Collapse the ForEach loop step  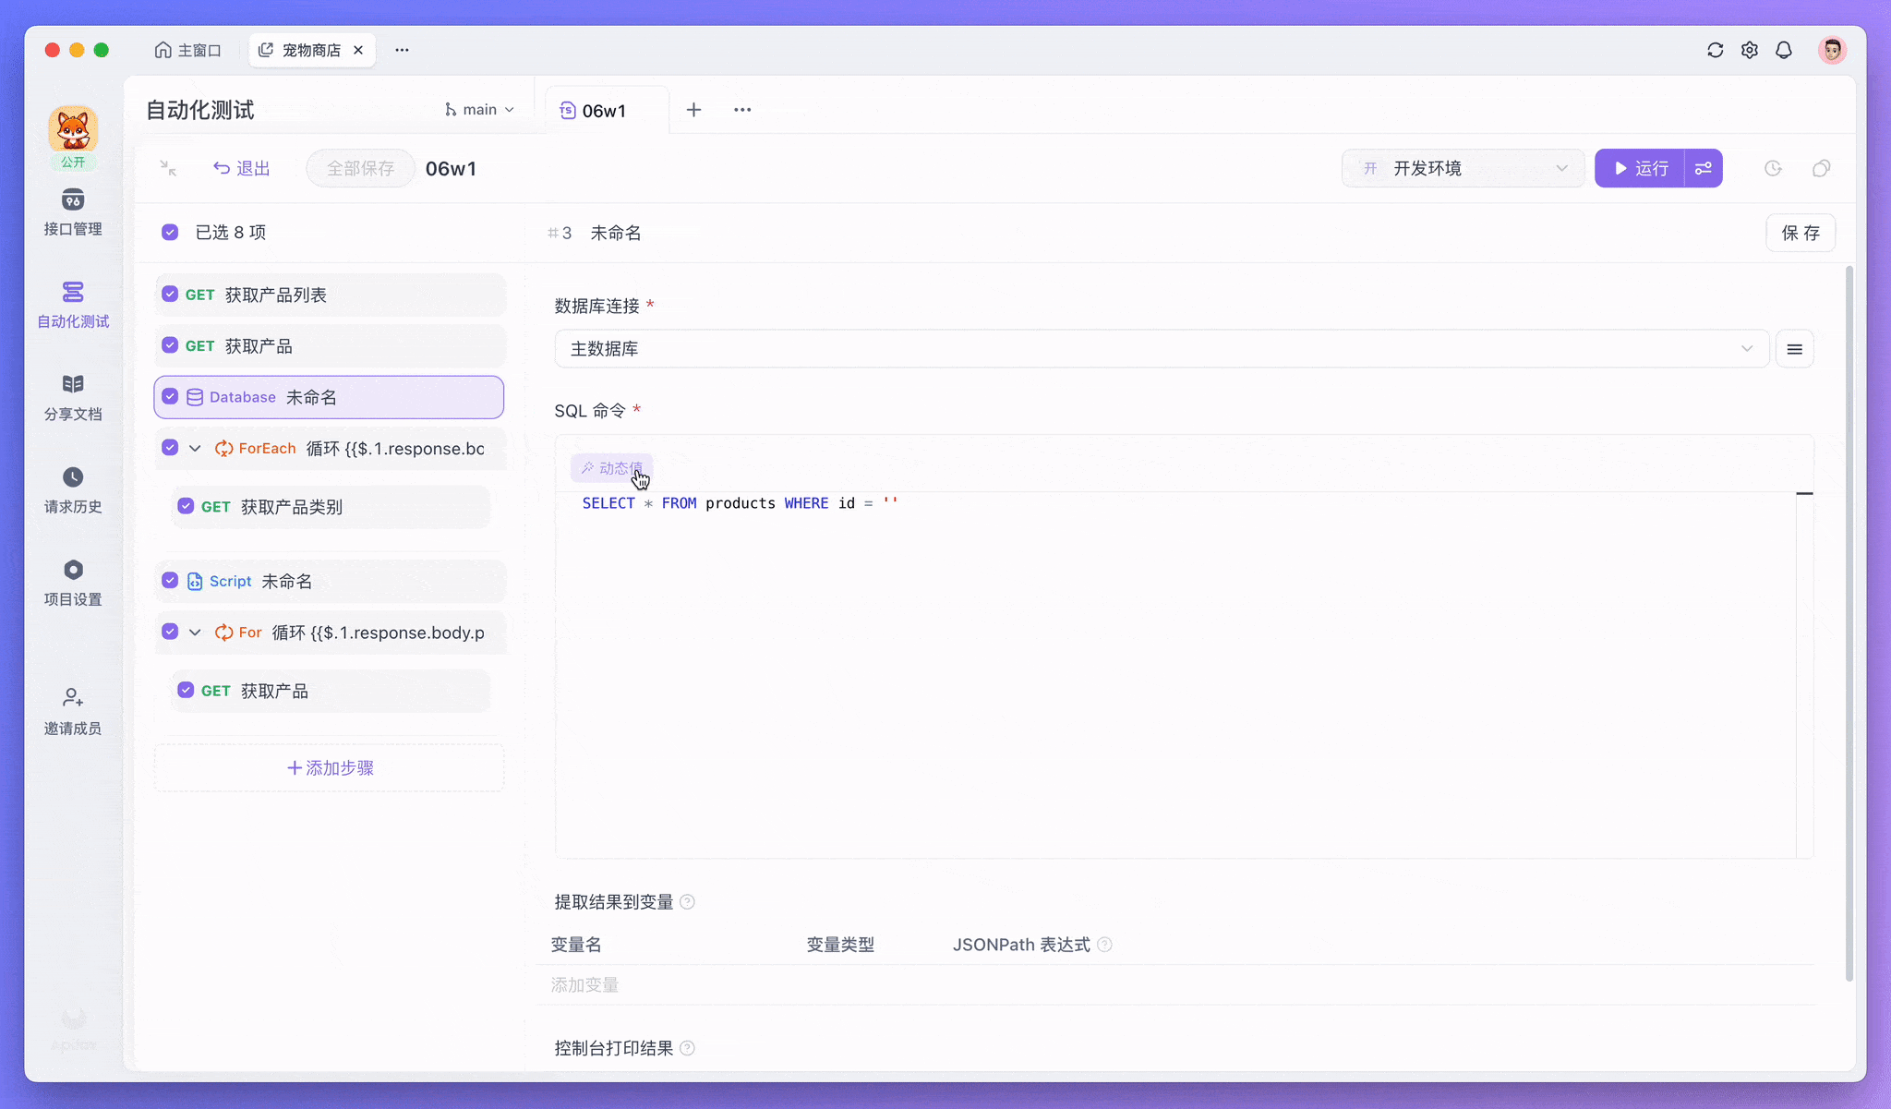click(195, 449)
